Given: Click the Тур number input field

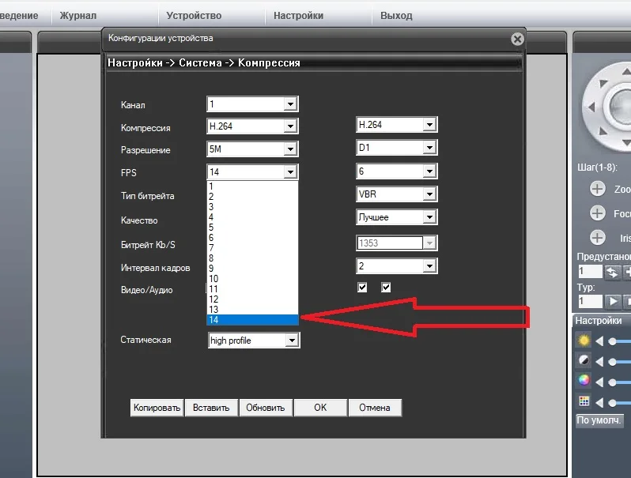Looking at the screenshot, I should (x=590, y=301).
